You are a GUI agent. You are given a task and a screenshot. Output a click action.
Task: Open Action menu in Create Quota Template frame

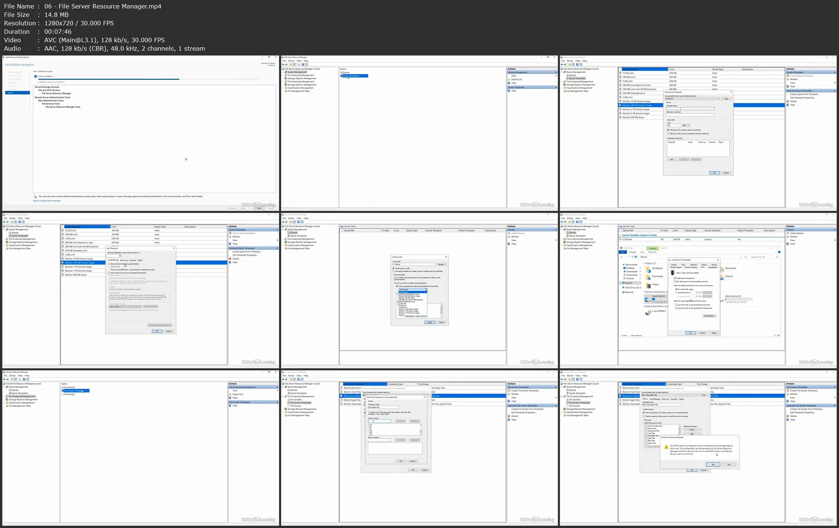pyautogui.click(x=570, y=61)
